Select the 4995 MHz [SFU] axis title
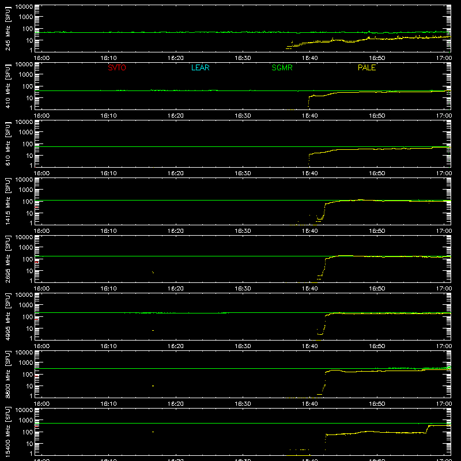The image size is (461, 461). [7, 316]
